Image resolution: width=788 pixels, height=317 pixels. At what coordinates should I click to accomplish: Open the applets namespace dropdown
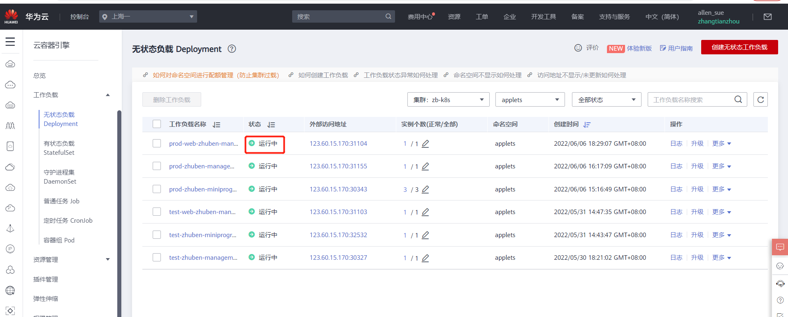click(530, 100)
